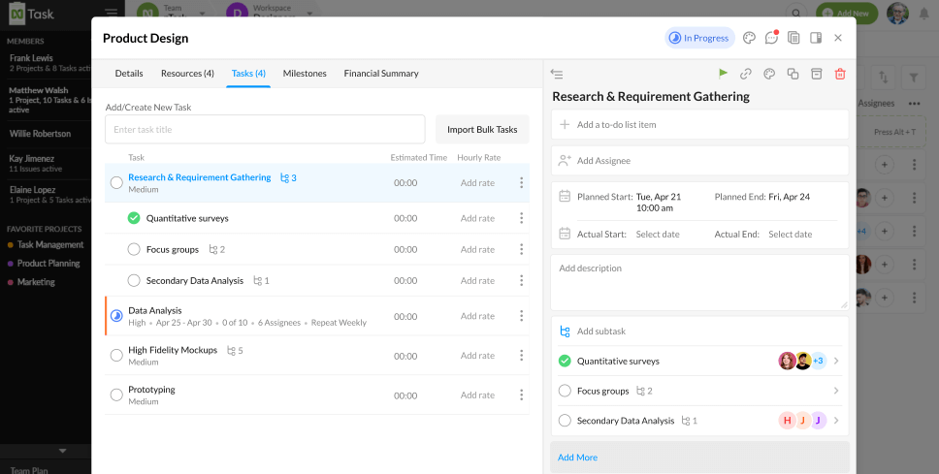Open Secondary Data Analysis subtask via chevron
Viewport: 939px width, 474px height.
(836, 421)
